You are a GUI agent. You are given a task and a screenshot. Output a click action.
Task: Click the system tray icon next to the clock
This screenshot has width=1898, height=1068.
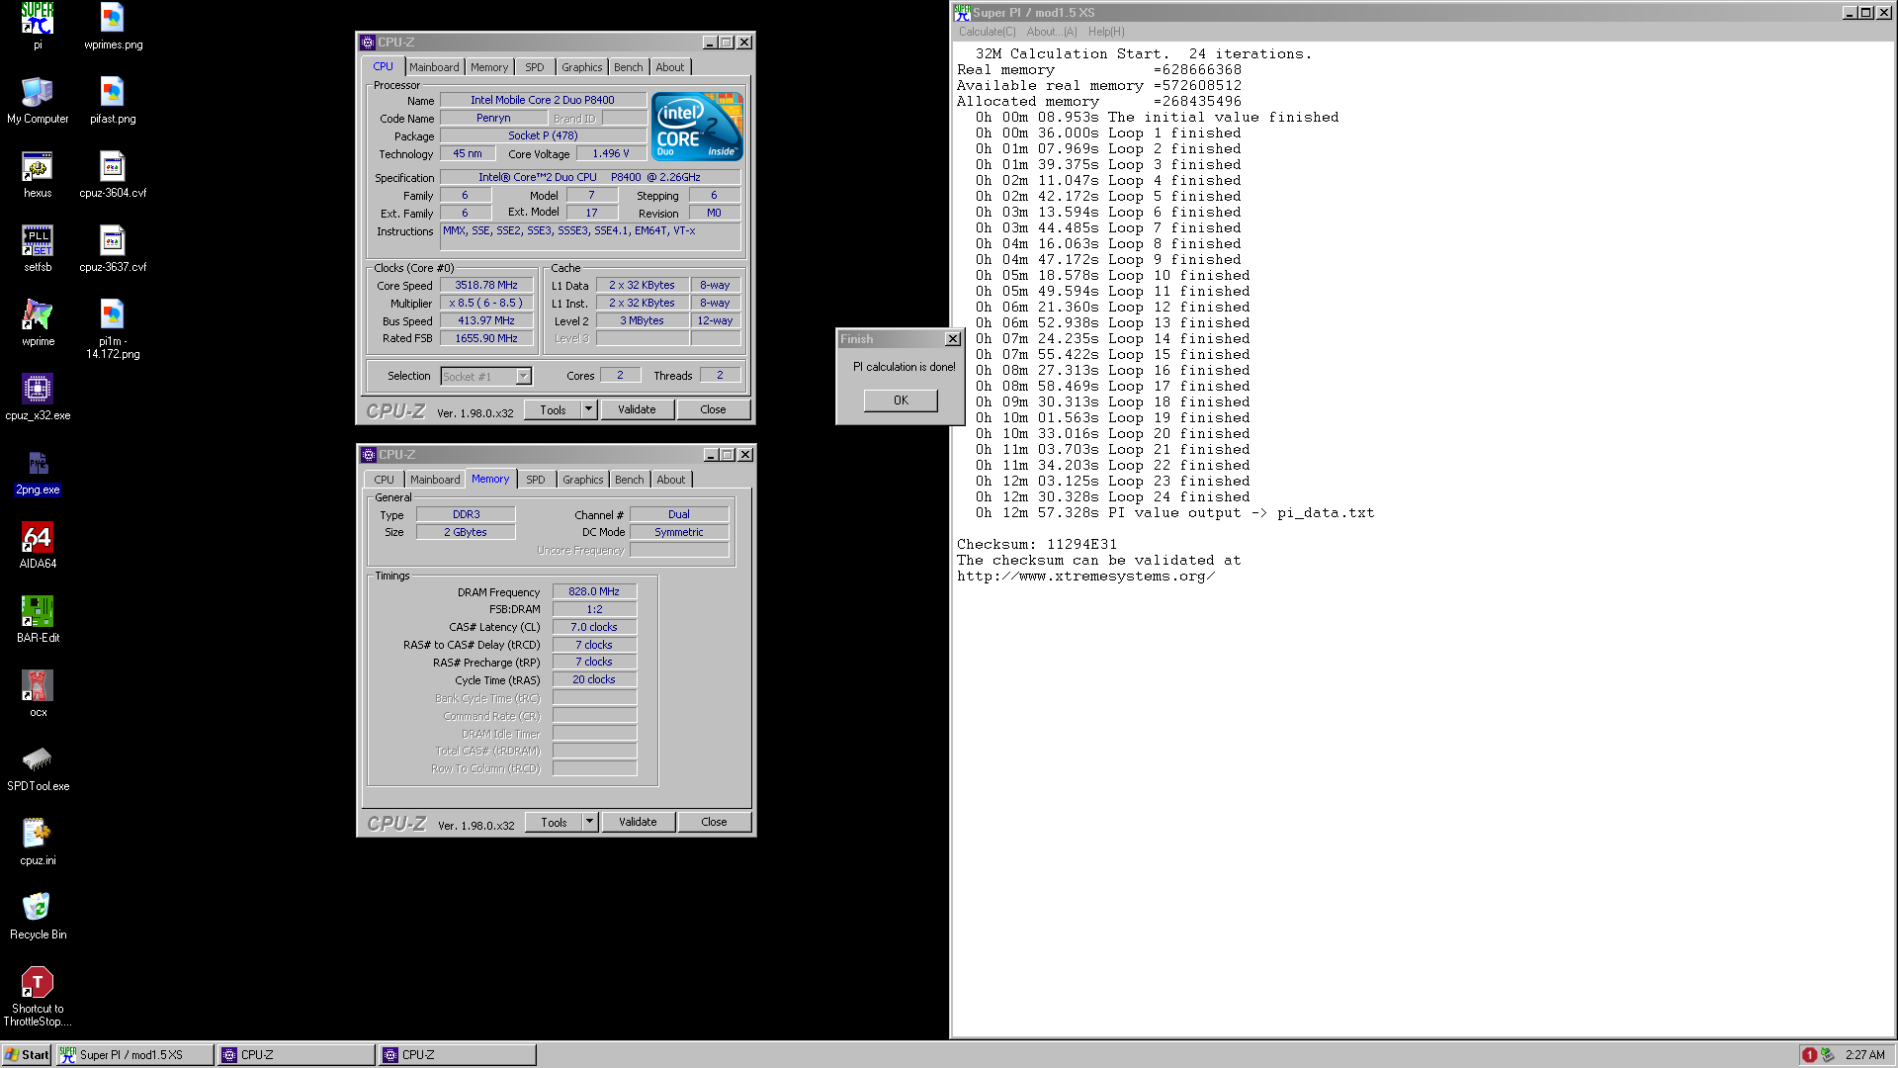1827,1055
